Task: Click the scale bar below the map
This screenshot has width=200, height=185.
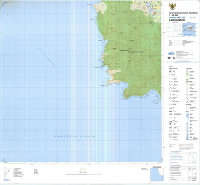Action: (x=83, y=174)
